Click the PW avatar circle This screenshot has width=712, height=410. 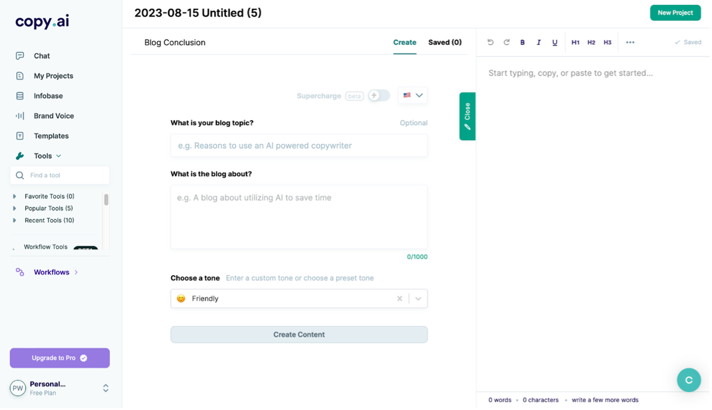18,389
